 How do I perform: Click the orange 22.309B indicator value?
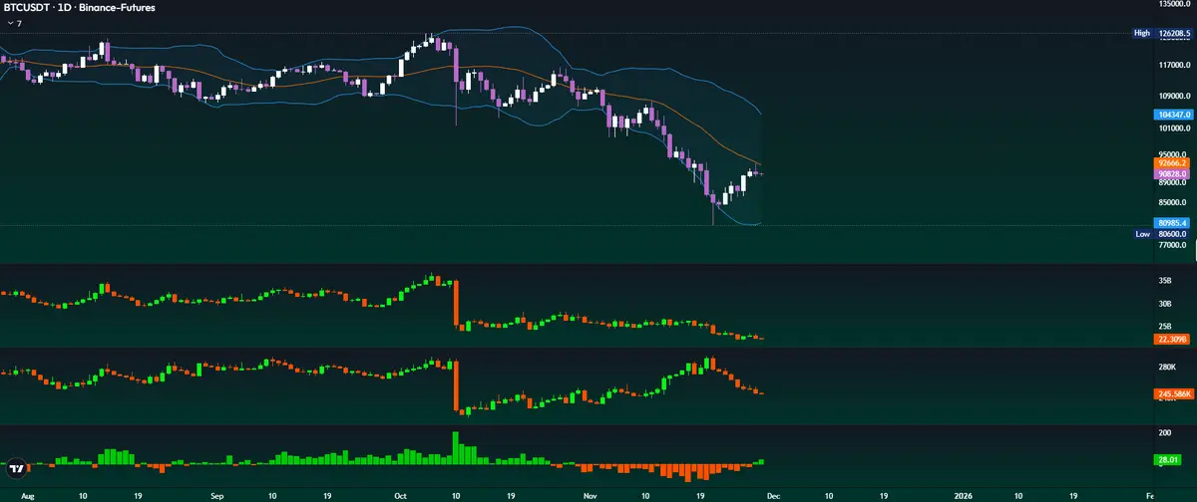point(1170,339)
